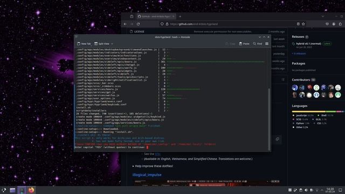The height and width of the screenshot is (194, 345).
Task: Open the clock showing 14:20
Action: pos(330,190)
